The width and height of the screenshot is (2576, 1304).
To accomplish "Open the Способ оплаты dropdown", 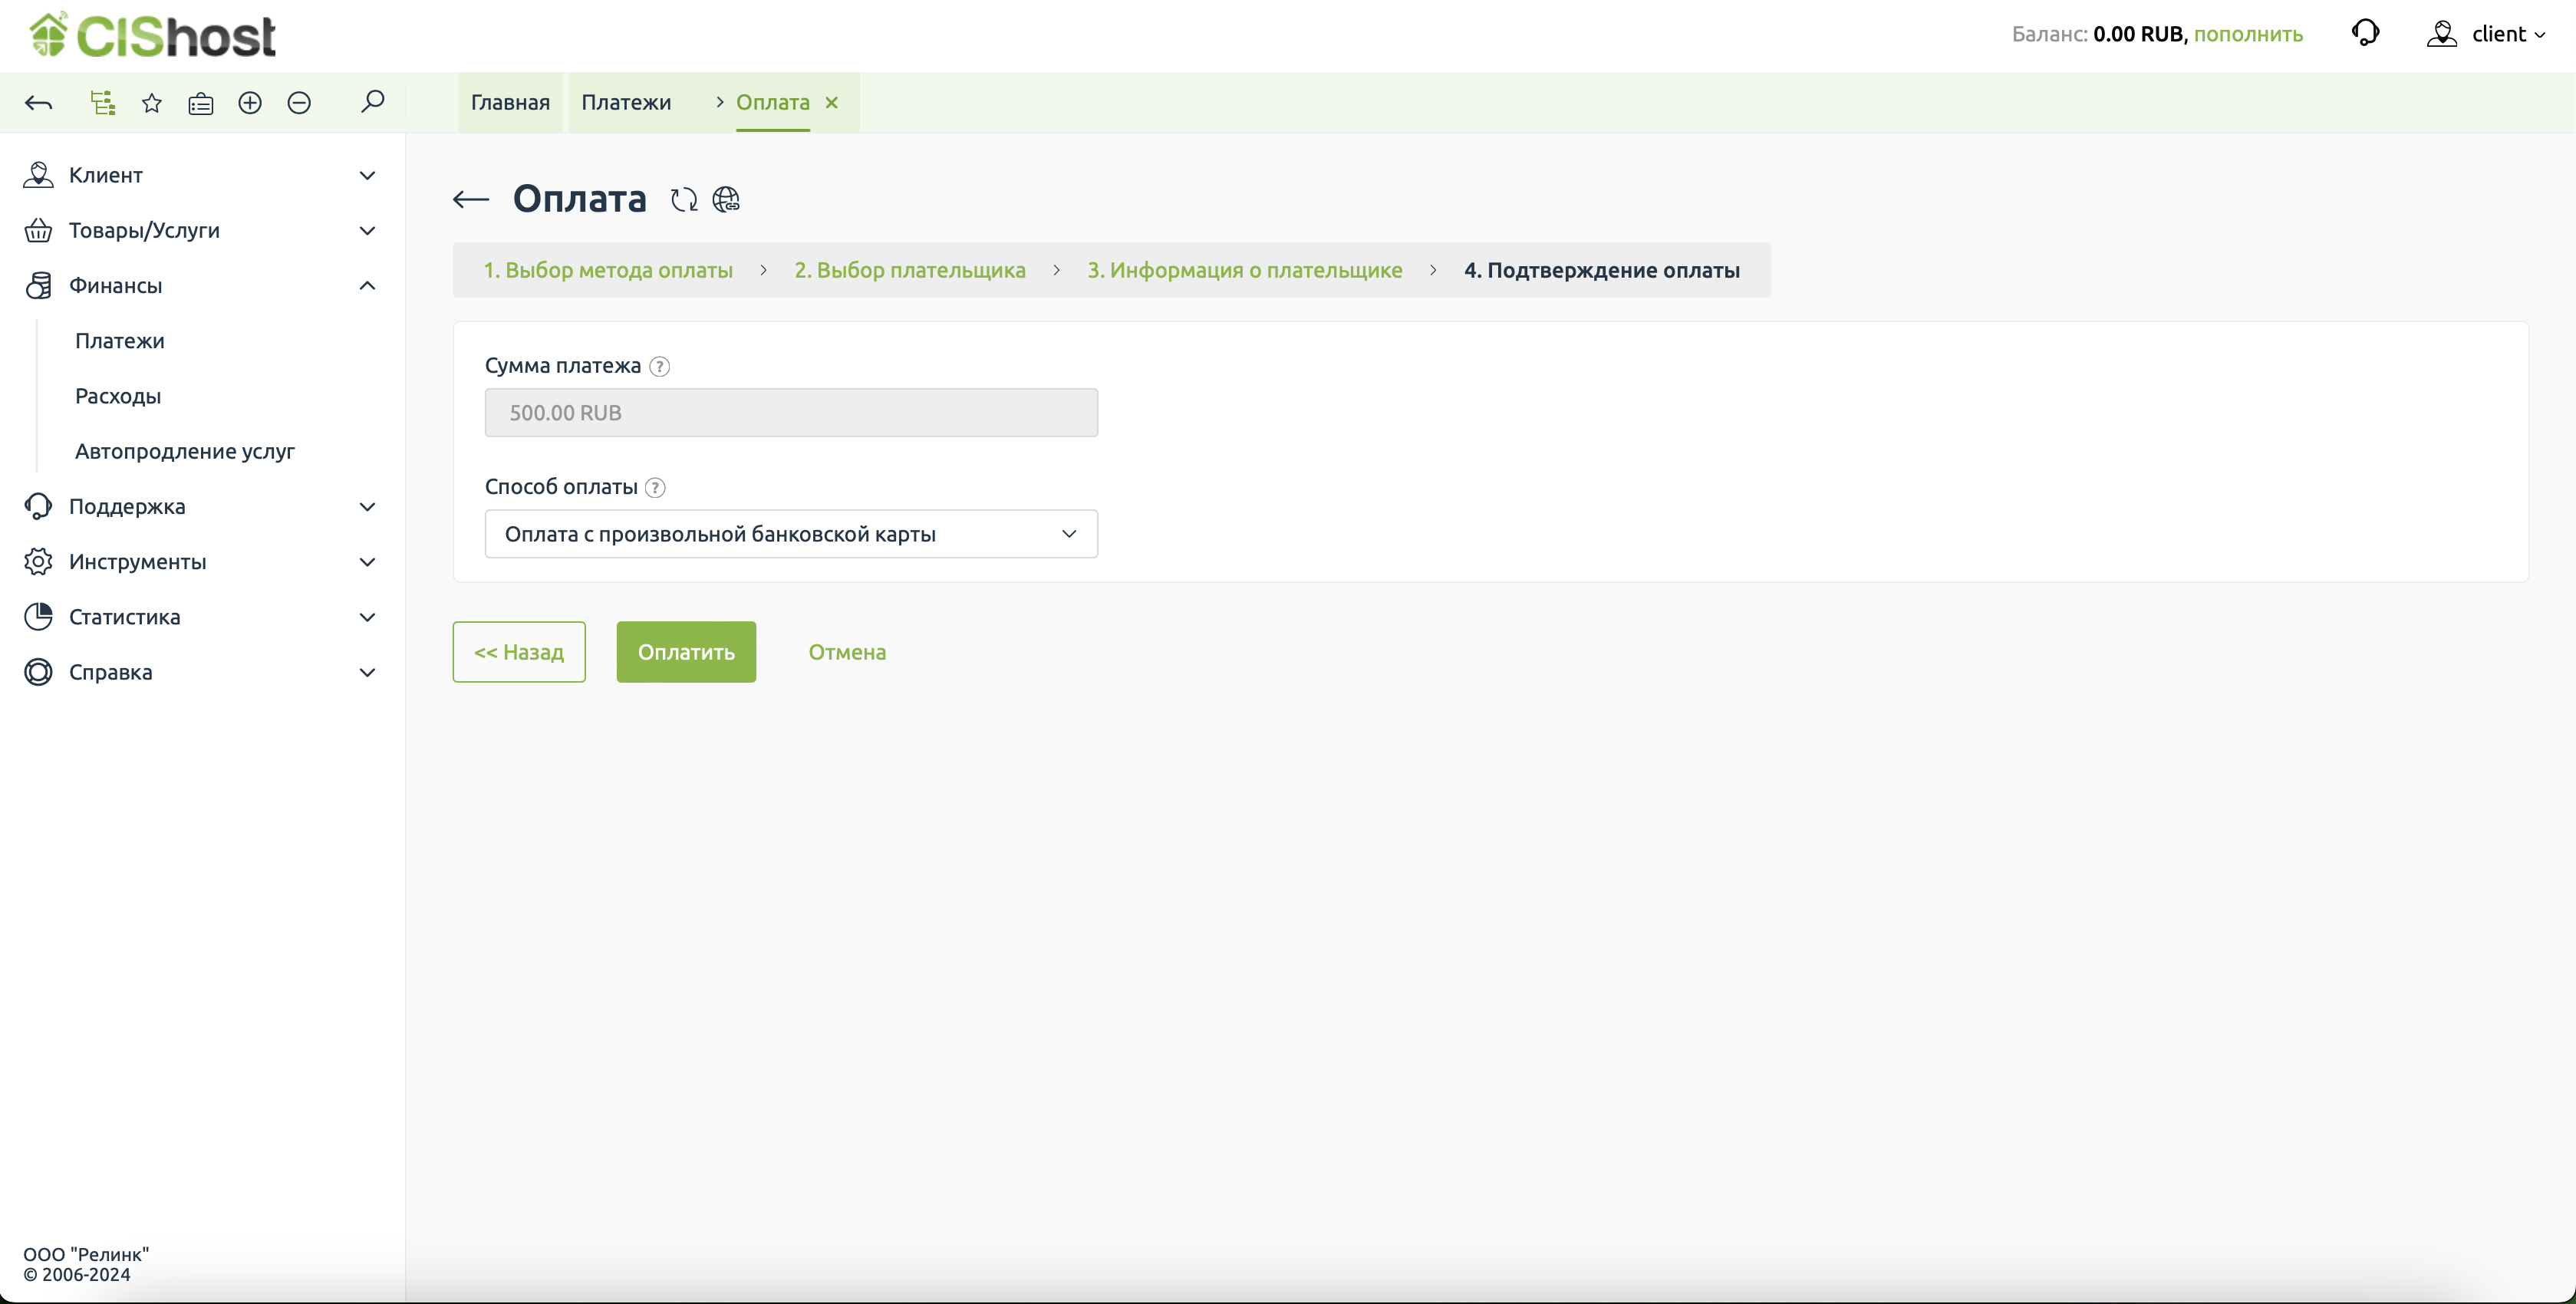I will 790,534.
